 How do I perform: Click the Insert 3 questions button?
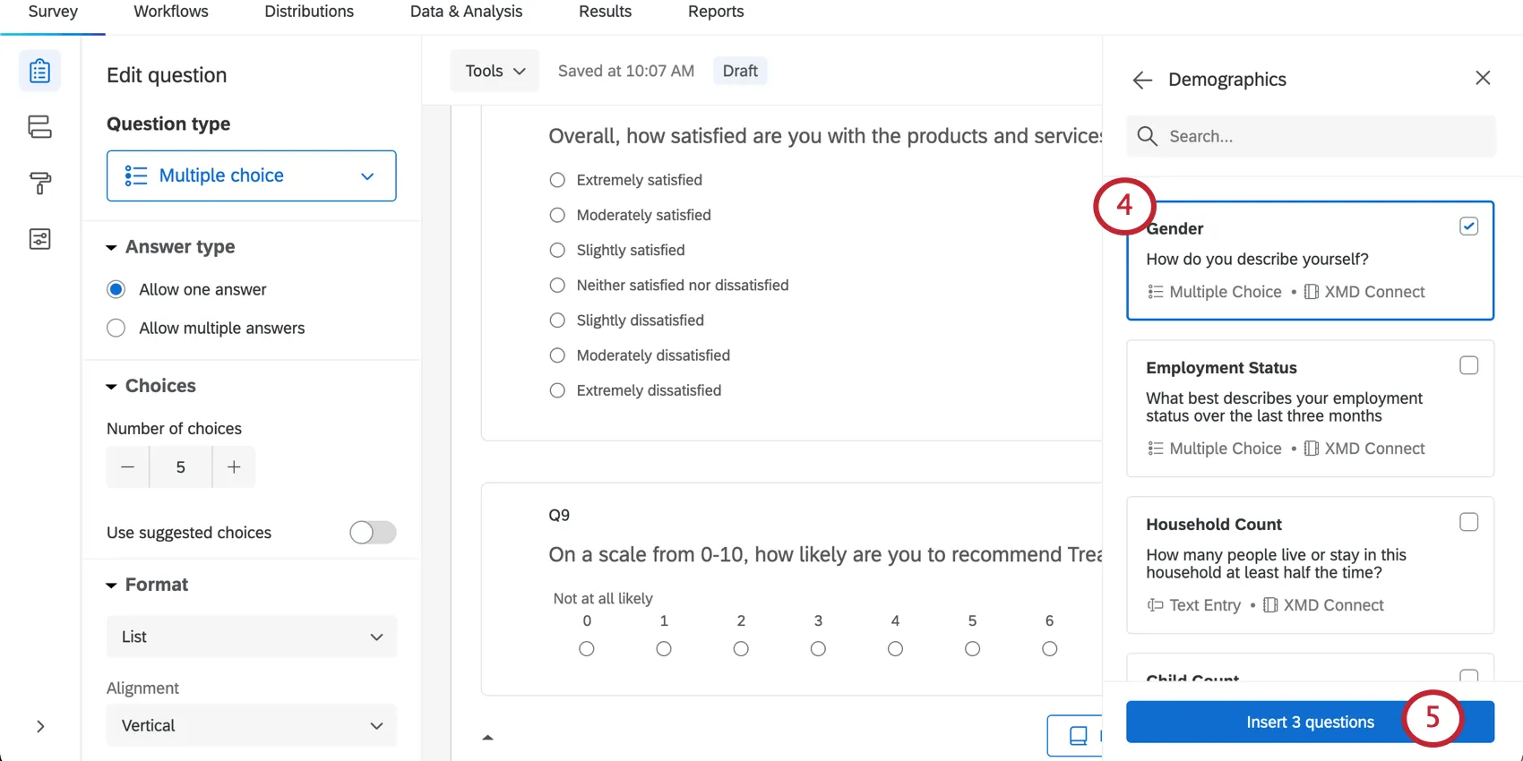click(x=1310, y=723)
